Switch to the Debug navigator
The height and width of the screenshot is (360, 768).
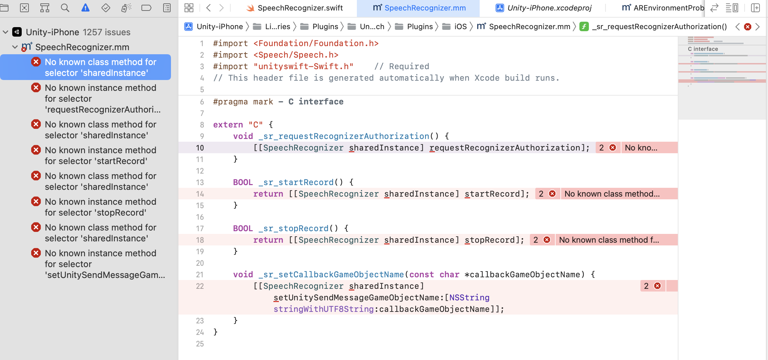pyautogui.click(x=126, y=8)
